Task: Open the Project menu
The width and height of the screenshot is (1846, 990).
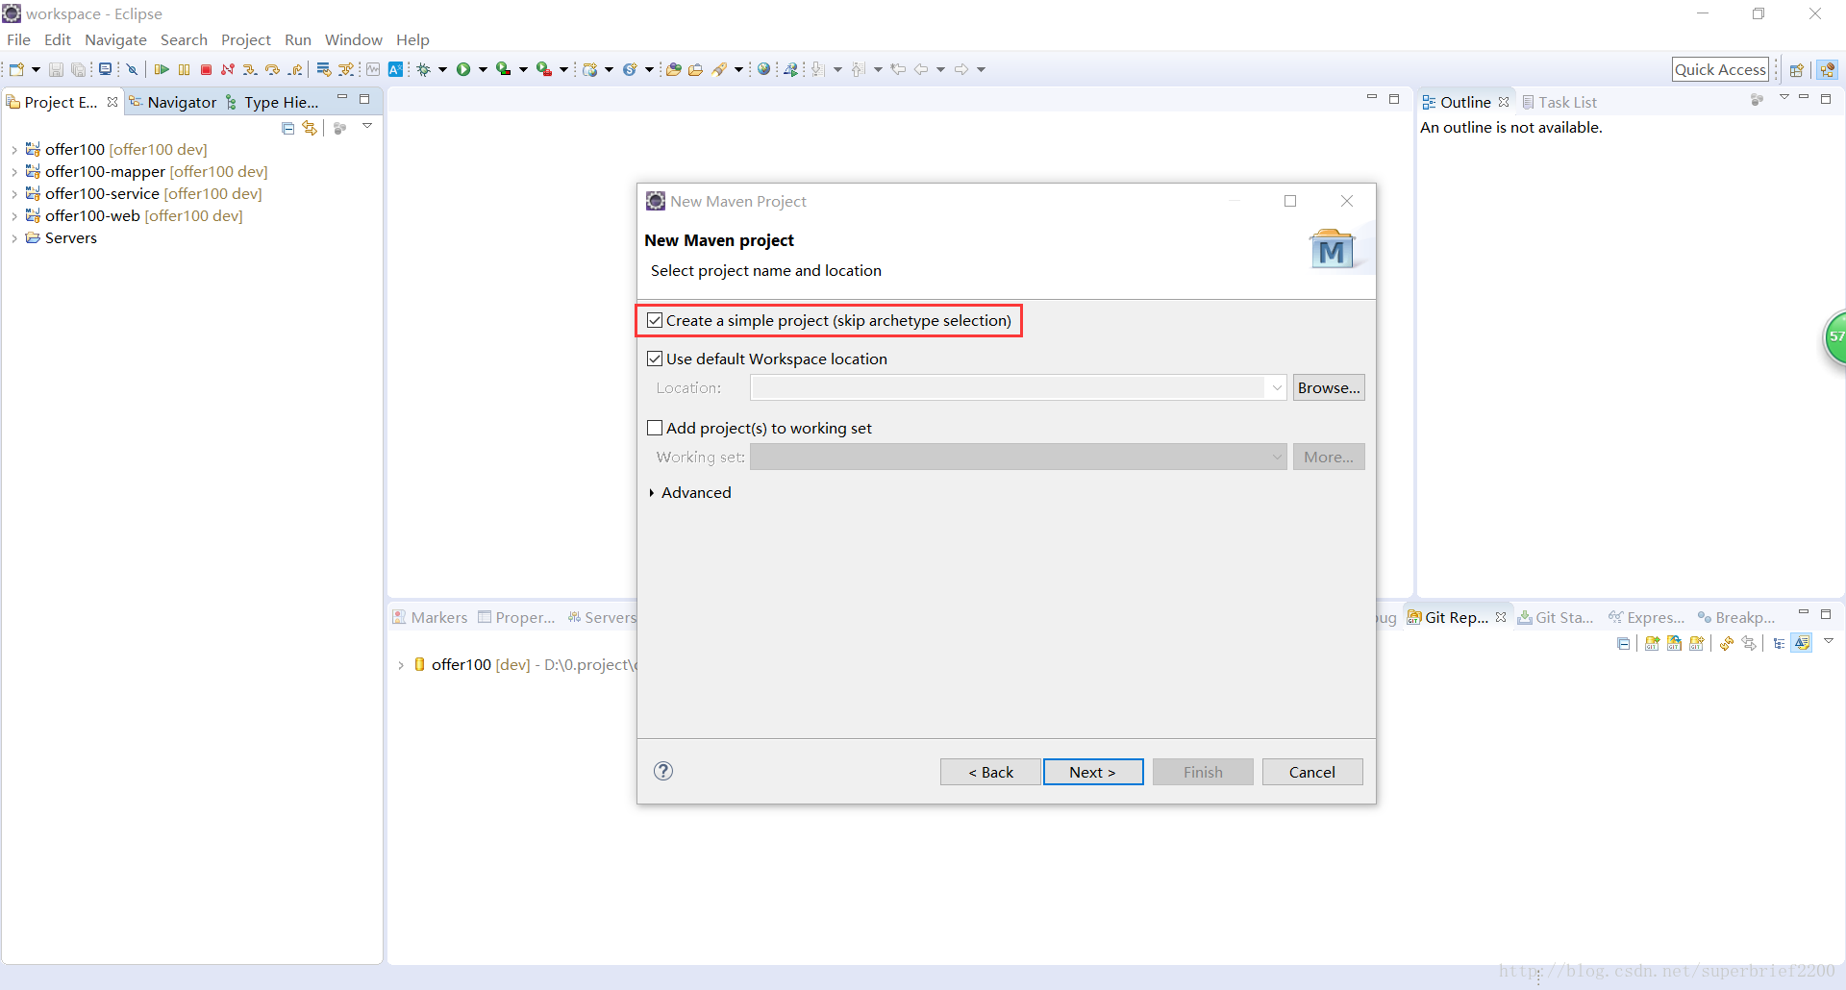Action: point(246,39)
